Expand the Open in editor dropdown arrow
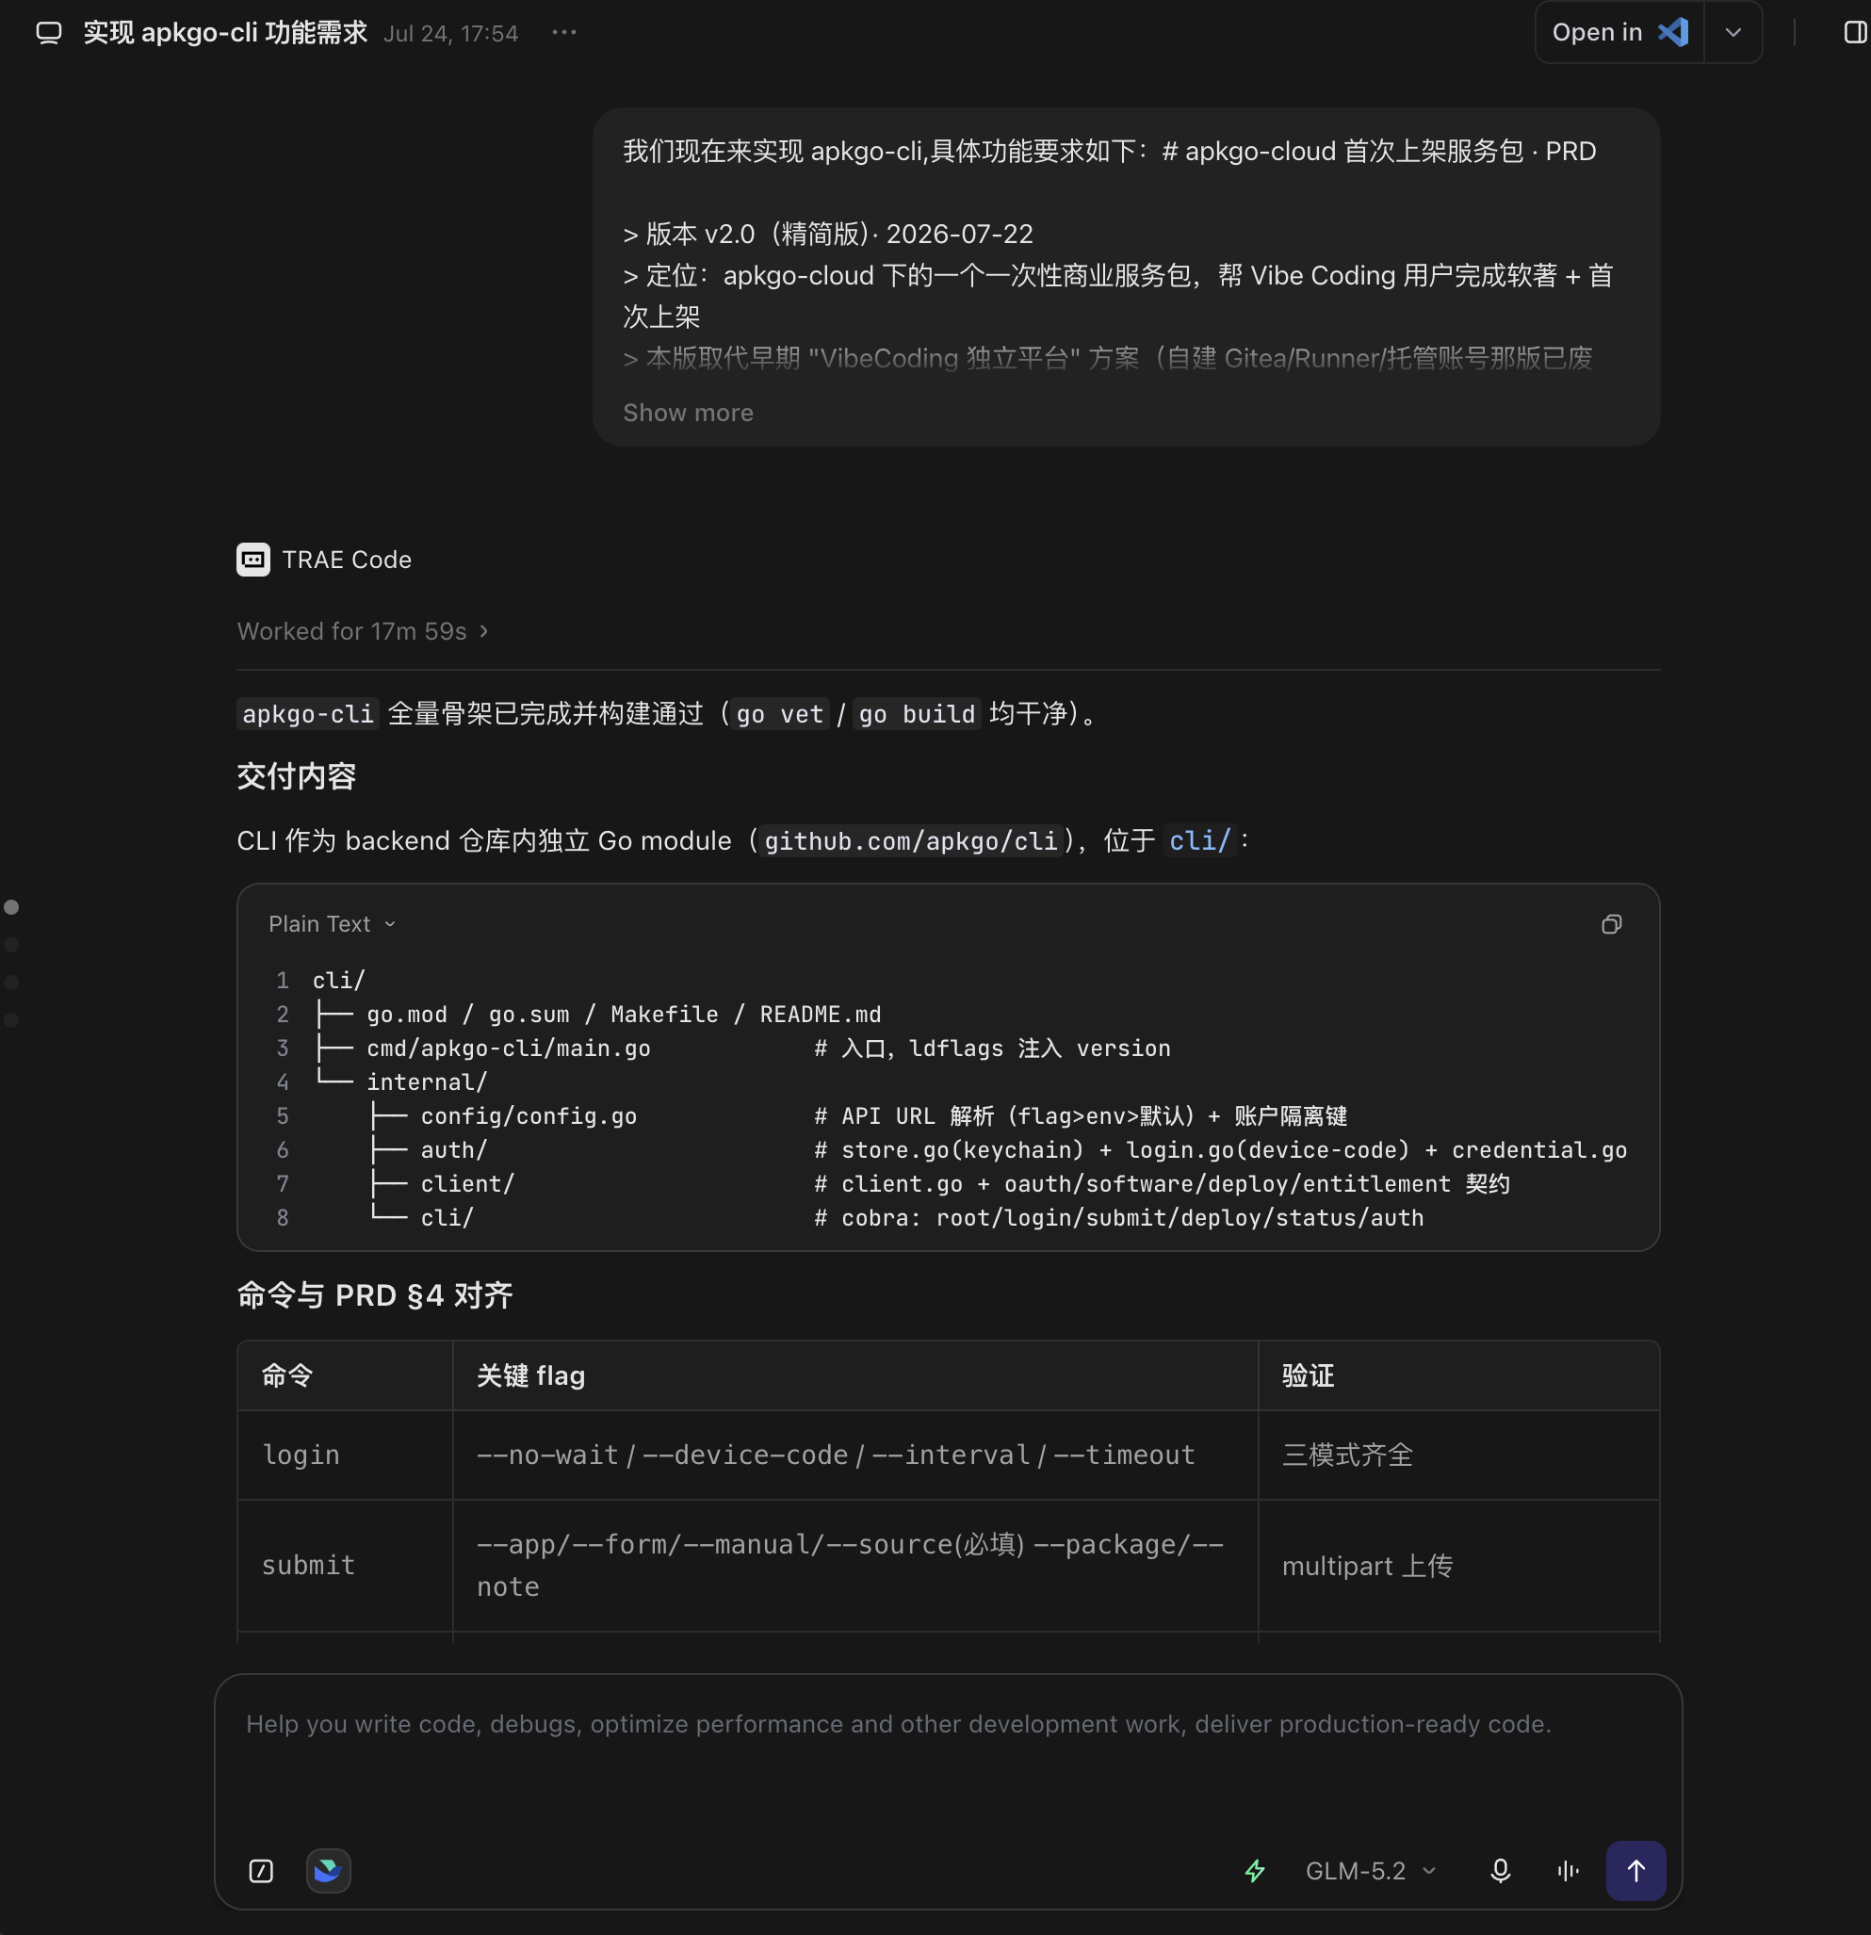The image size is (1871, 1935). tap(1733, 33)
